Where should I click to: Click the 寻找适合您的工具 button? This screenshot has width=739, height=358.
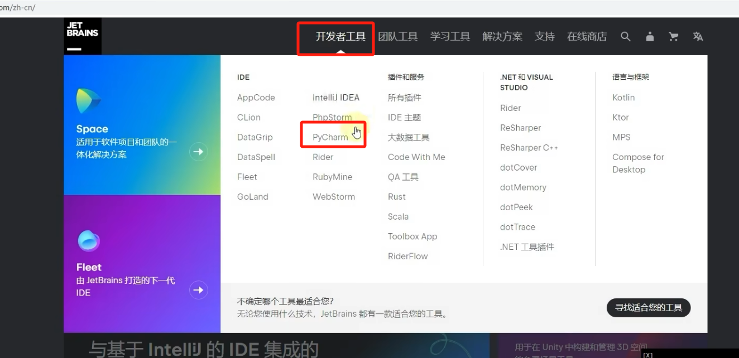point(649,307)
